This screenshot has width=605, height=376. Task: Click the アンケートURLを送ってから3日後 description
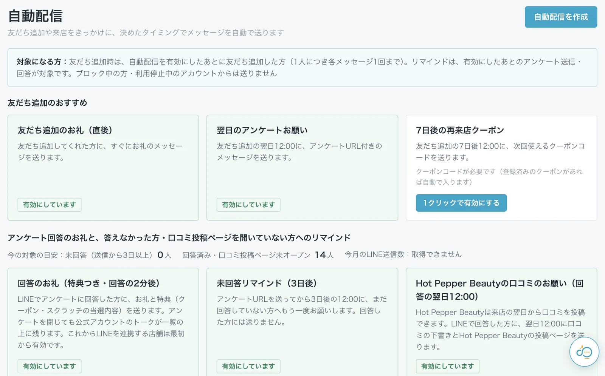(x=302, y=311)
